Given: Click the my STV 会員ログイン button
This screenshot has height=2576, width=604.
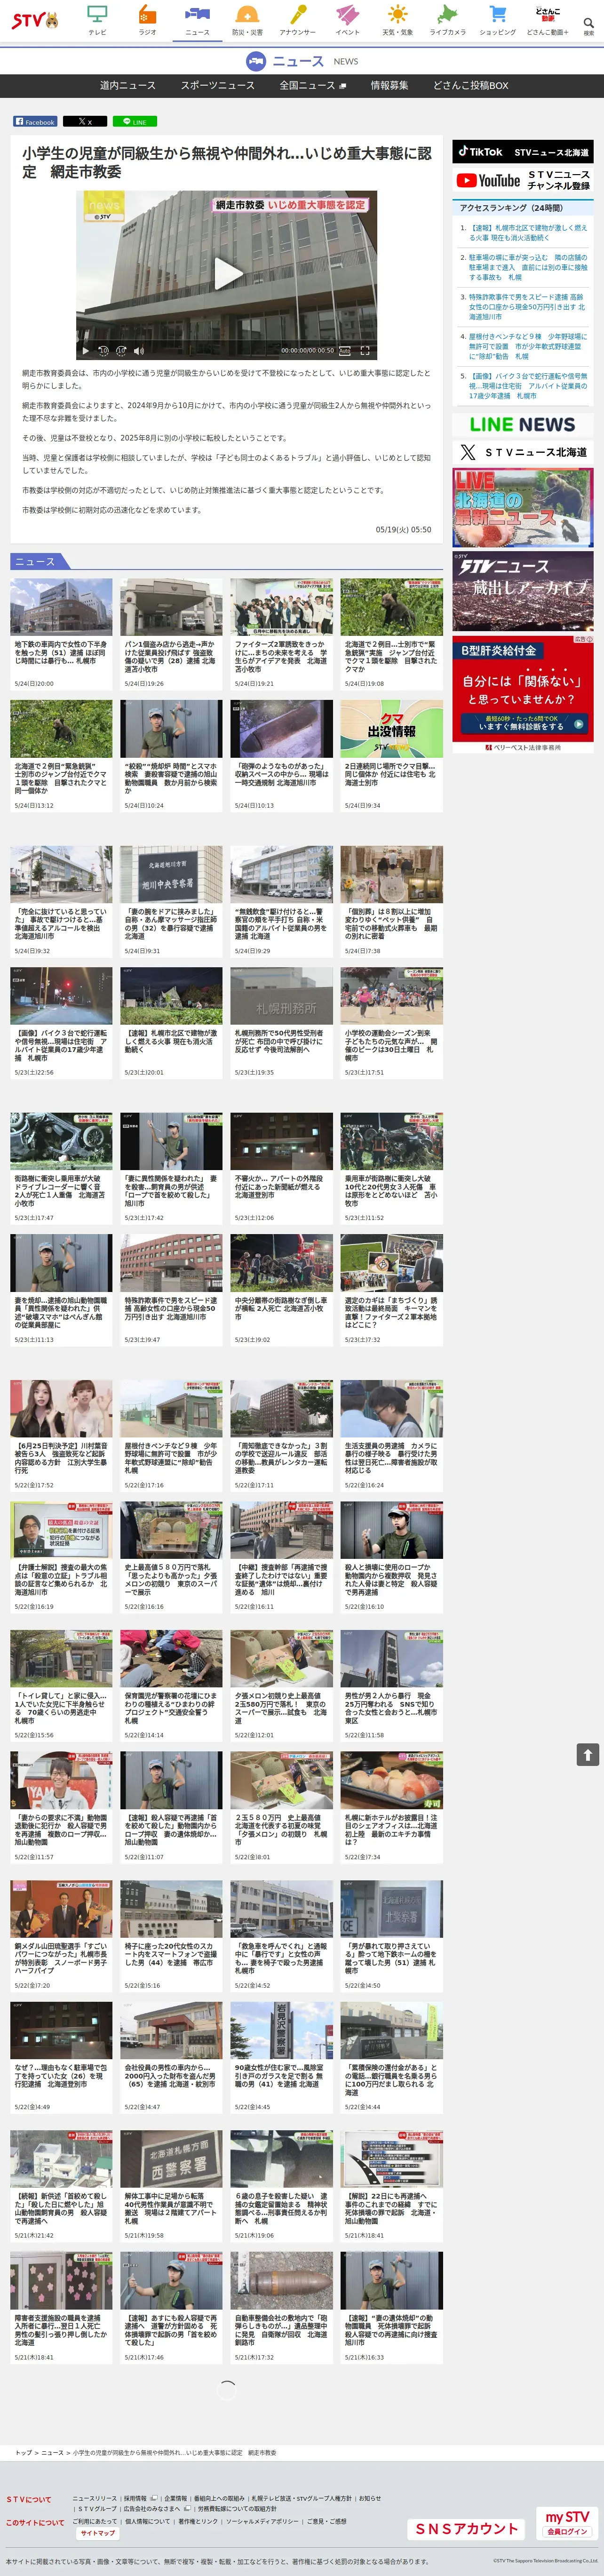Looking at the screenshot, I should [567, 2522].
